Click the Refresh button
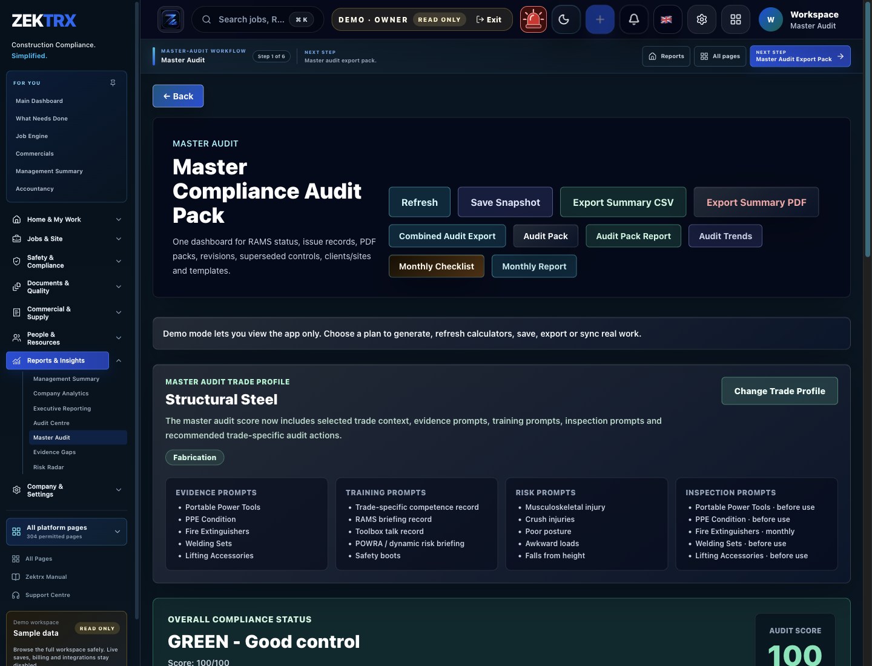Screen dimensions: 872x666 (420, 202)
